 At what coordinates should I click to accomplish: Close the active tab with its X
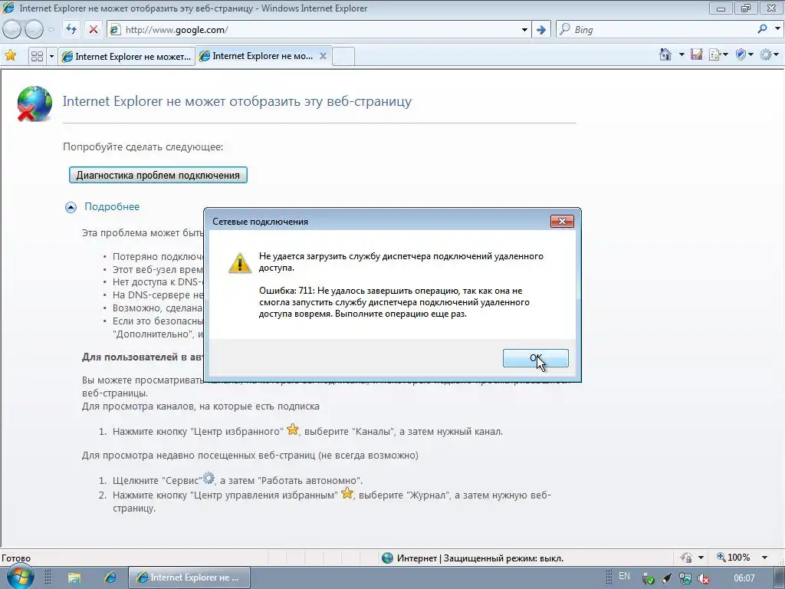[324, 56]
